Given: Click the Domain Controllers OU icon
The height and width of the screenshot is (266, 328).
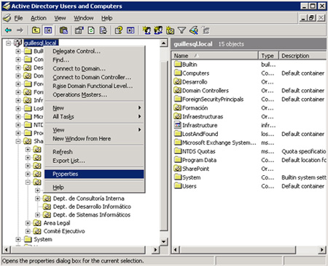Looking at the screenshot, I should click(x=178, y=90).
